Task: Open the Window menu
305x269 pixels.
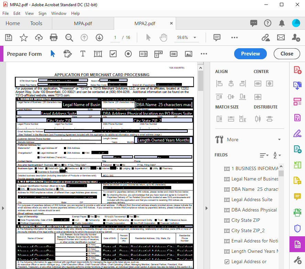Action: tap(59, 13)
